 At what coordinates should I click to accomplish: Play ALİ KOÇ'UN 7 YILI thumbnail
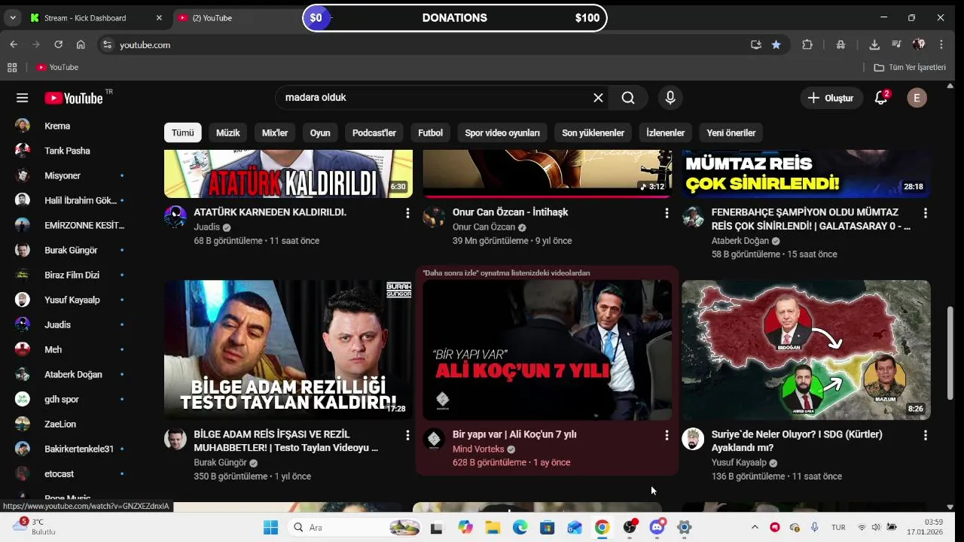(x=547, y=350)
